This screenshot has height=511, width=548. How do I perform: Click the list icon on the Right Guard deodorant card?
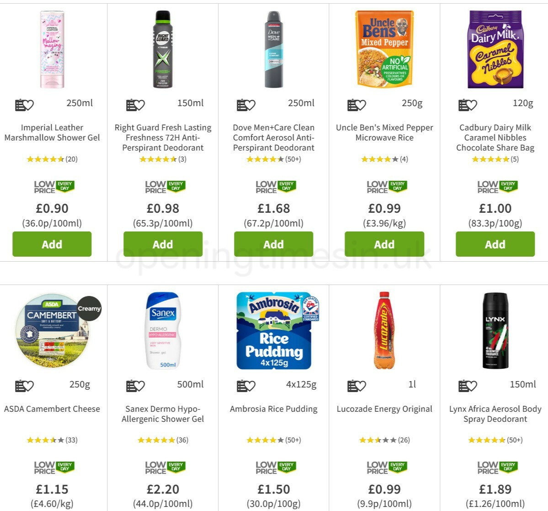coord(130,104)
